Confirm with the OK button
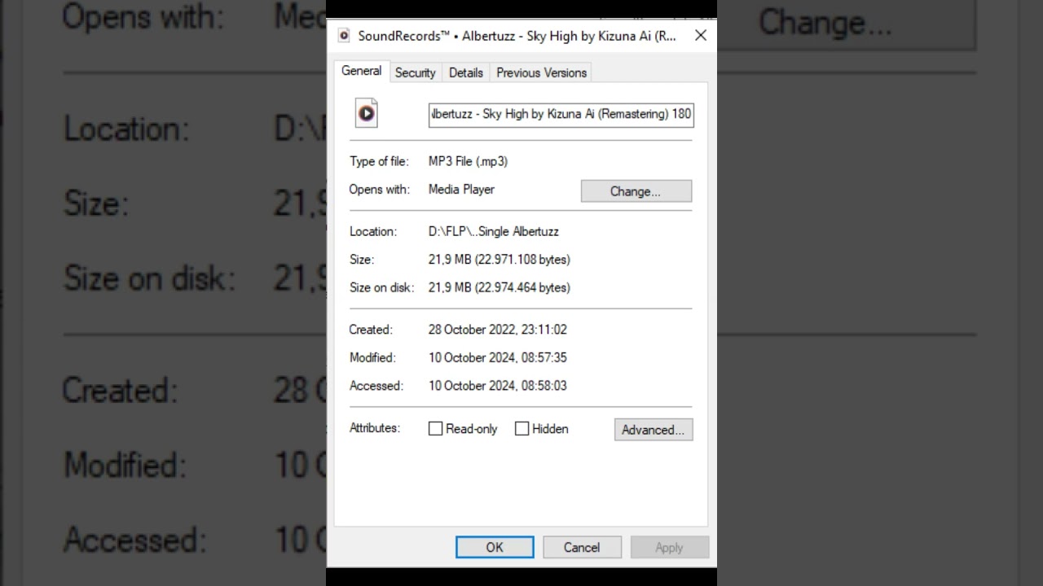 [495, 547]
